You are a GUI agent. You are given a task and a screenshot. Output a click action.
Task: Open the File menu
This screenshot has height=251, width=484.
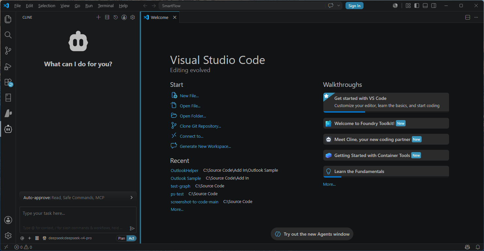[x=18, y=6]
